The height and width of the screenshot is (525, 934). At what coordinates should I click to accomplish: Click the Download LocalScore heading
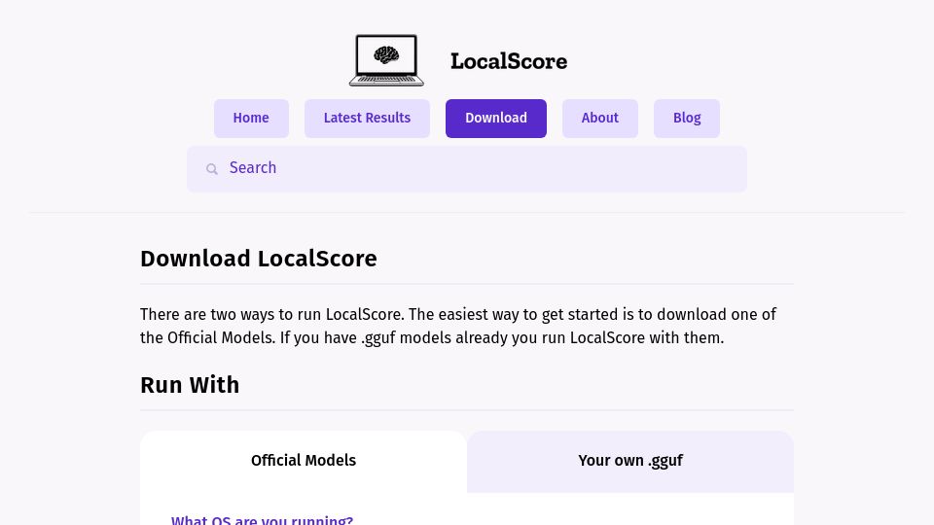(259, 259)
